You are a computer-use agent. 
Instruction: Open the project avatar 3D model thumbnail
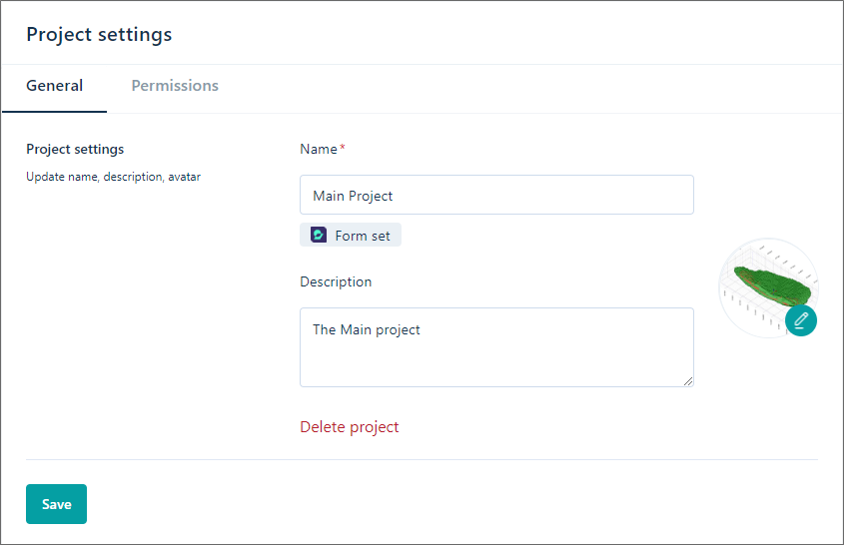[x=768, y=287]
